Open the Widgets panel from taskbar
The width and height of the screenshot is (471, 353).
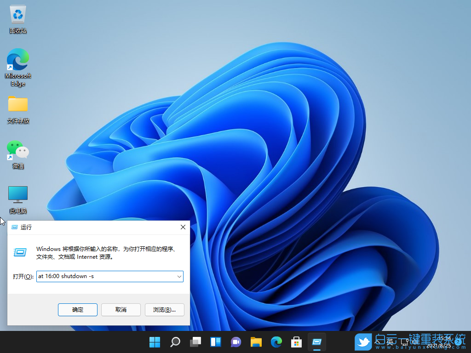coord(215,342)
